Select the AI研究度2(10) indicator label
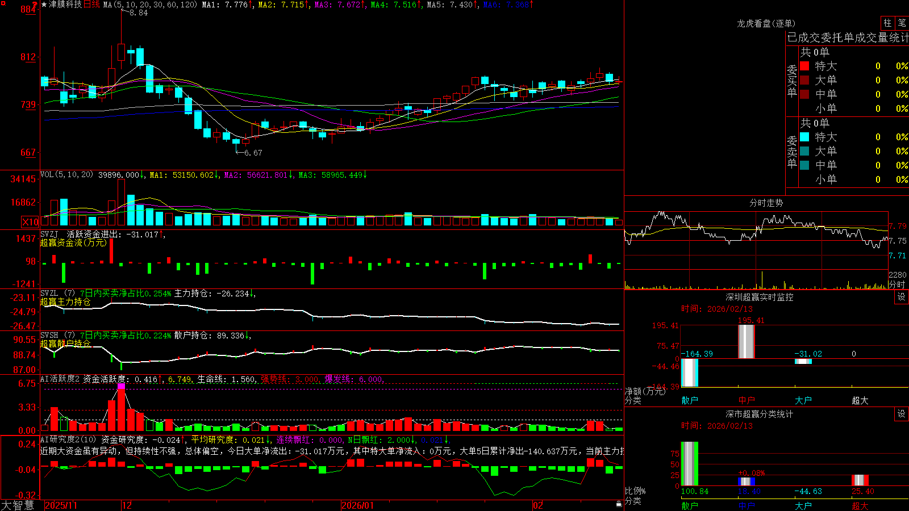 [68, 439]
